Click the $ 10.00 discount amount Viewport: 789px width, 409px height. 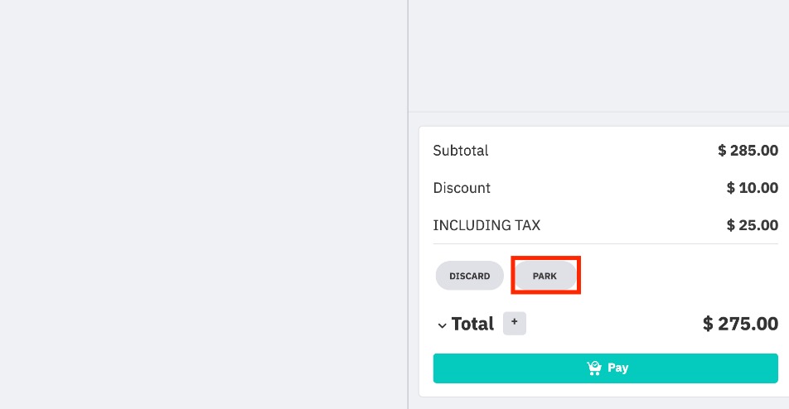click(753, 187)
